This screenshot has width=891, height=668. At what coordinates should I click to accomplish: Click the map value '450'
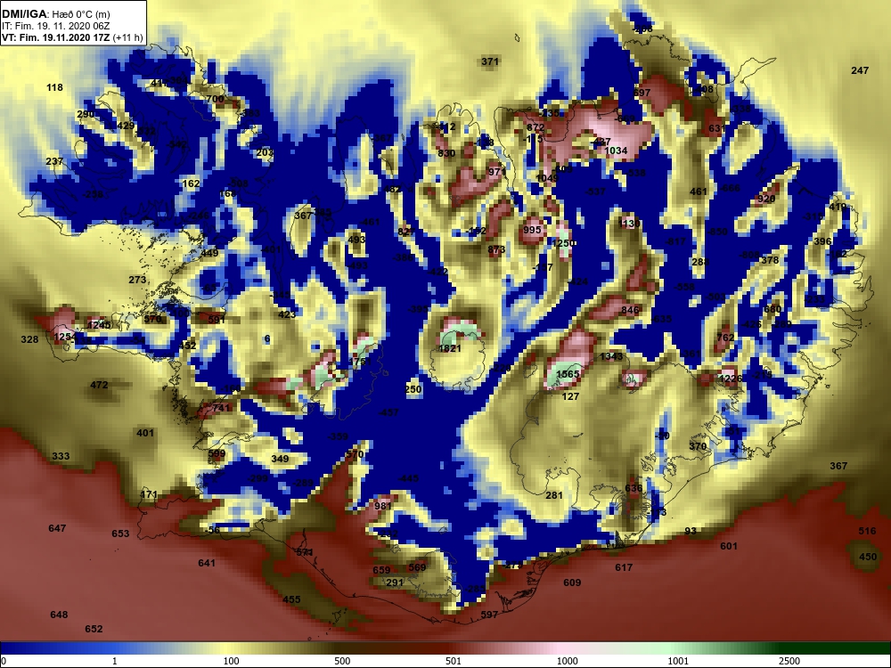pyautogui.click(x=868, y=557)
